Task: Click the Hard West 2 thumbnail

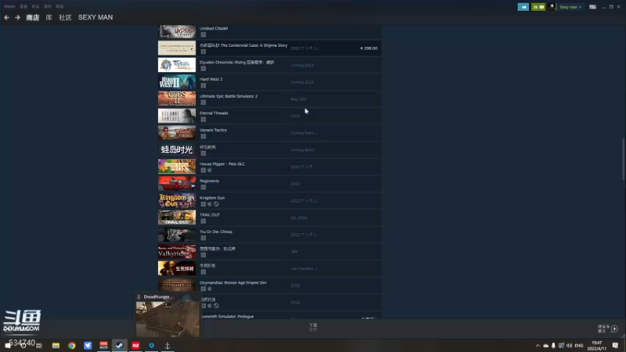Action: [177, 82]
